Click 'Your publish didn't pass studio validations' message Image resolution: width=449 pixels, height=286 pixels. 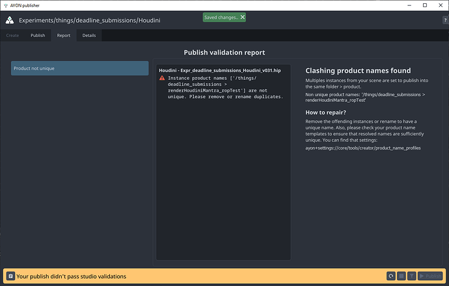[x=72, y=276]
